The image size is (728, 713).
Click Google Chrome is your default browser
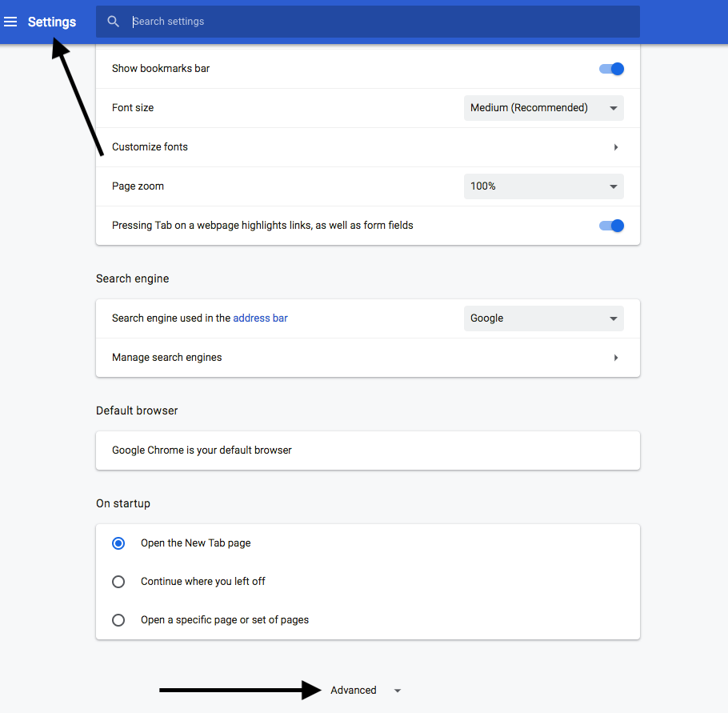pyautogui.click(x=202, y=451)
